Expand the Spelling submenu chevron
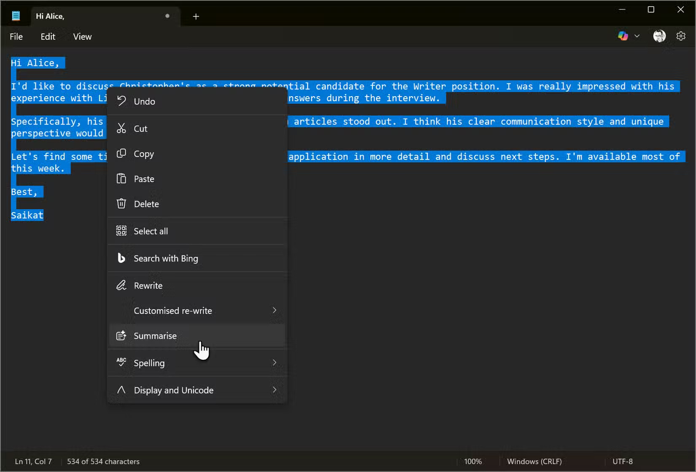The height and width of the screenshot is (472, 696). [274, 362]
